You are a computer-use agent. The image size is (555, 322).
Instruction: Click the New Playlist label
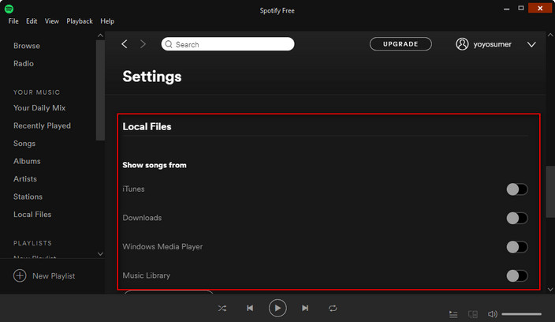54,276
